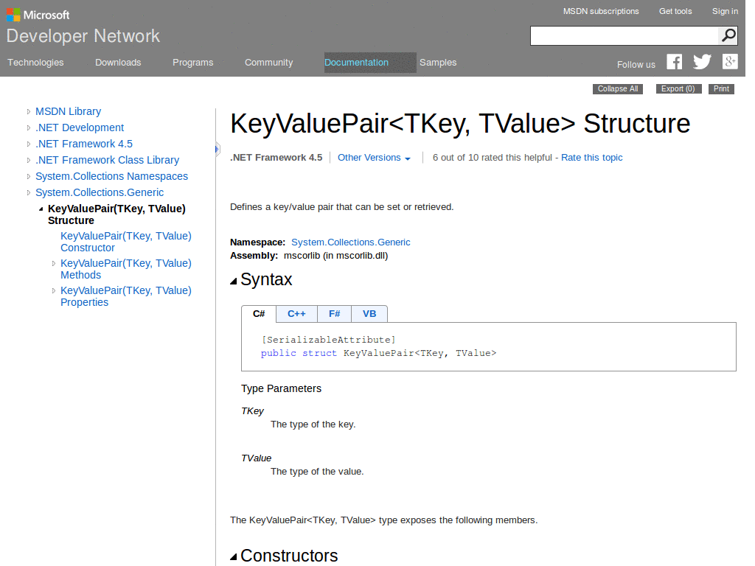Click the Print button
Screen dimensions: 755x566
tap(721, 88)
